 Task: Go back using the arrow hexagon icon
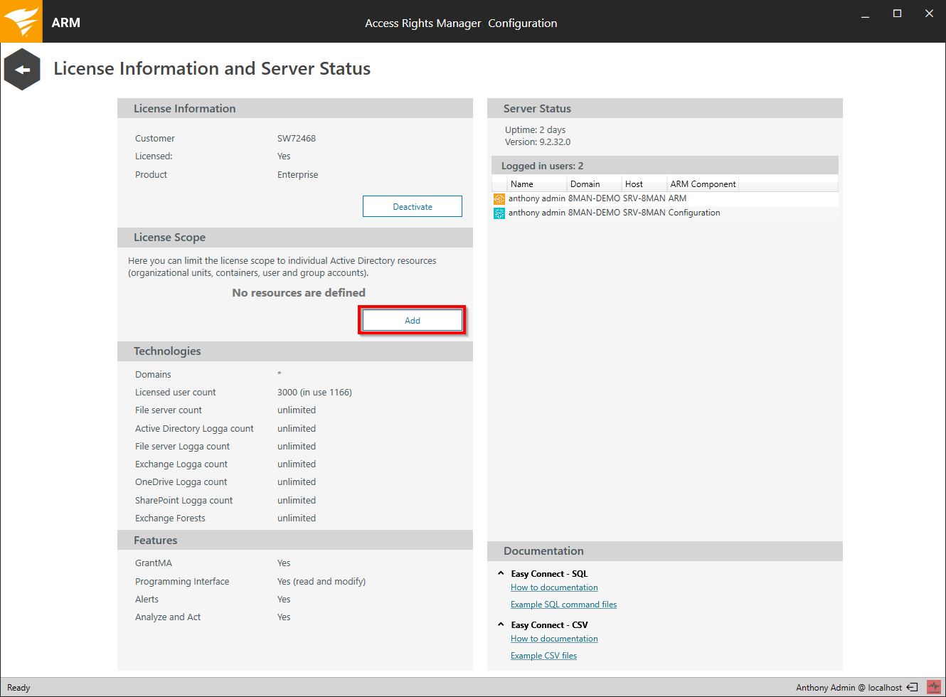tap(22, 69)
